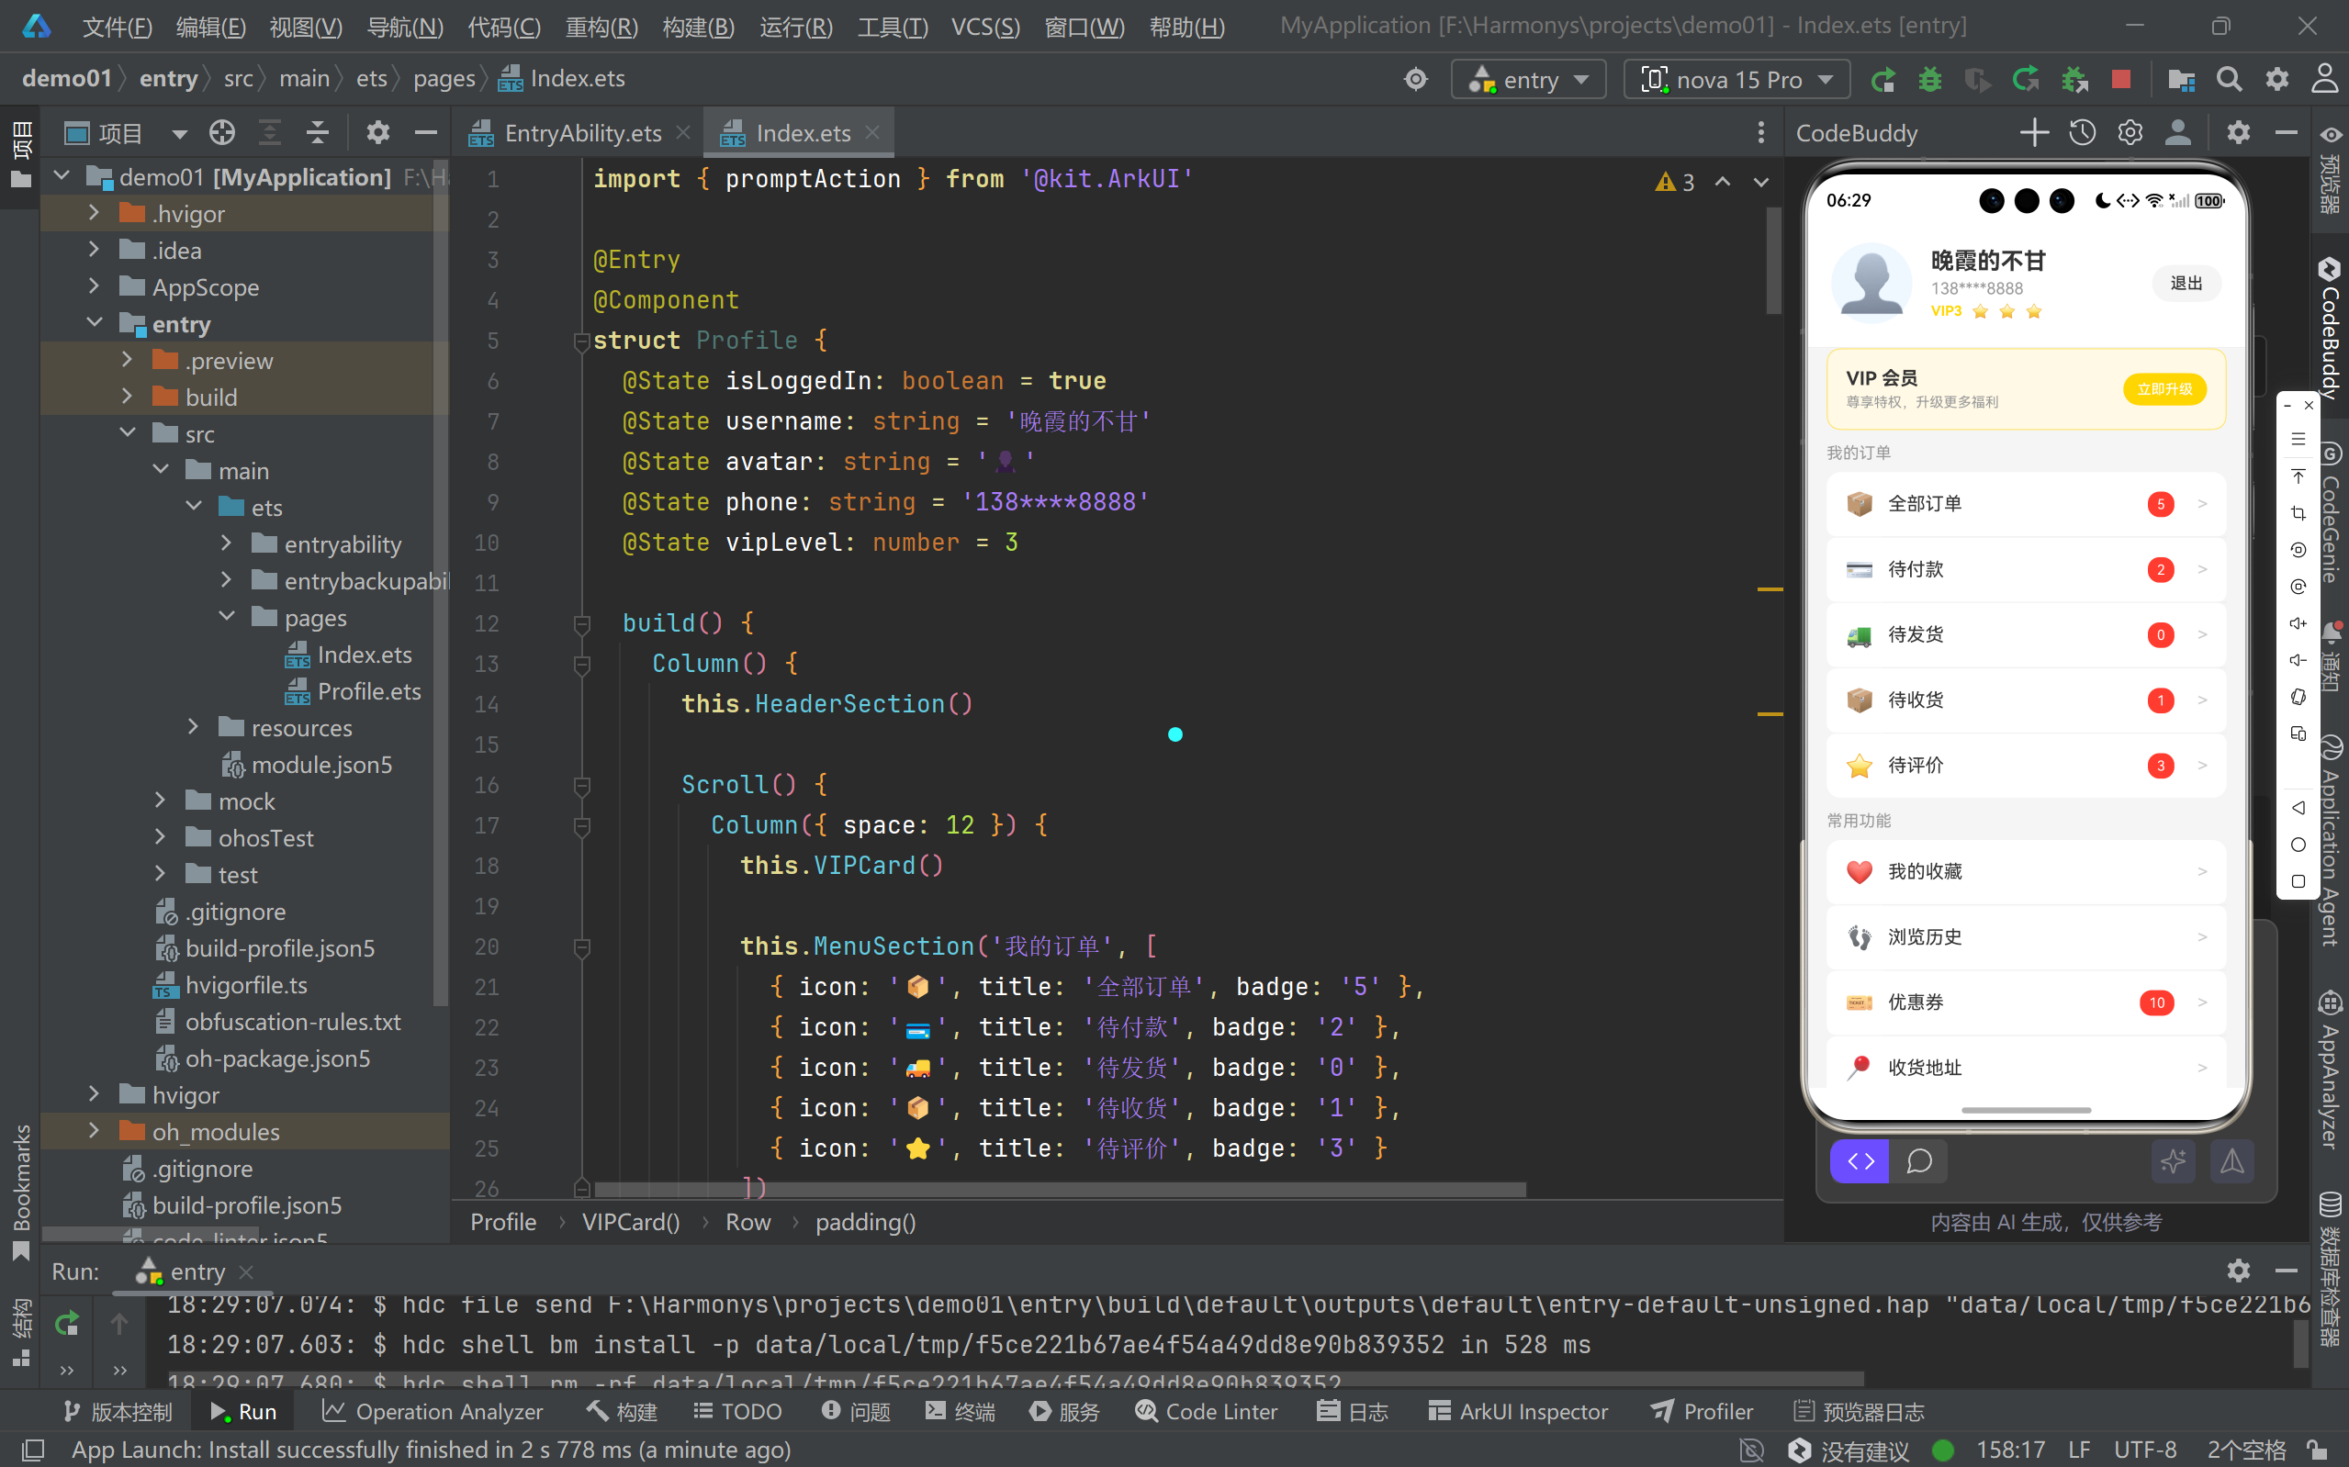Image resolution: width=2349 pixels, height=1467 pixels.
Task: Click locate-file target icon in project panel
Action: point(222,133)
